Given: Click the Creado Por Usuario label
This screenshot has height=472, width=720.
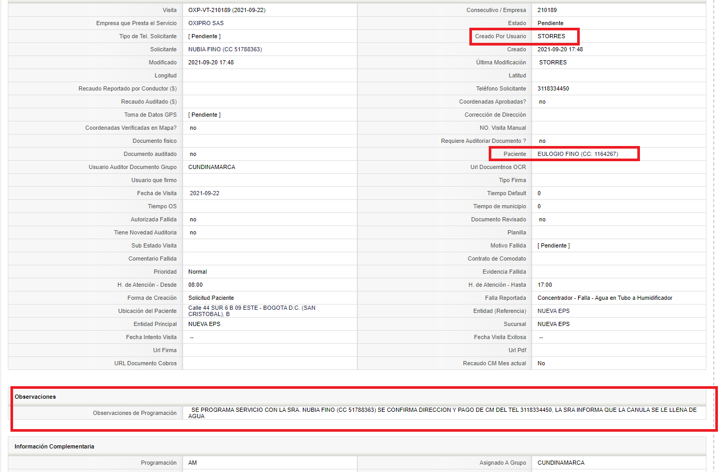Looking at the screenshot, I should (x=500, y=36).
